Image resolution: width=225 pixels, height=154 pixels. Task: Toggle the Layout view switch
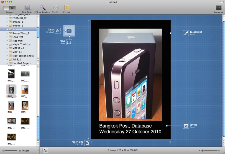9,8
